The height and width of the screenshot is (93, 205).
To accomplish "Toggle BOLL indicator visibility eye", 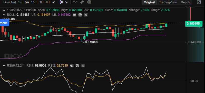I will 74,15.
